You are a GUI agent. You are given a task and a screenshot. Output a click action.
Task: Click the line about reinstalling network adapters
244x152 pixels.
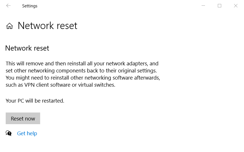click(82, 63)
